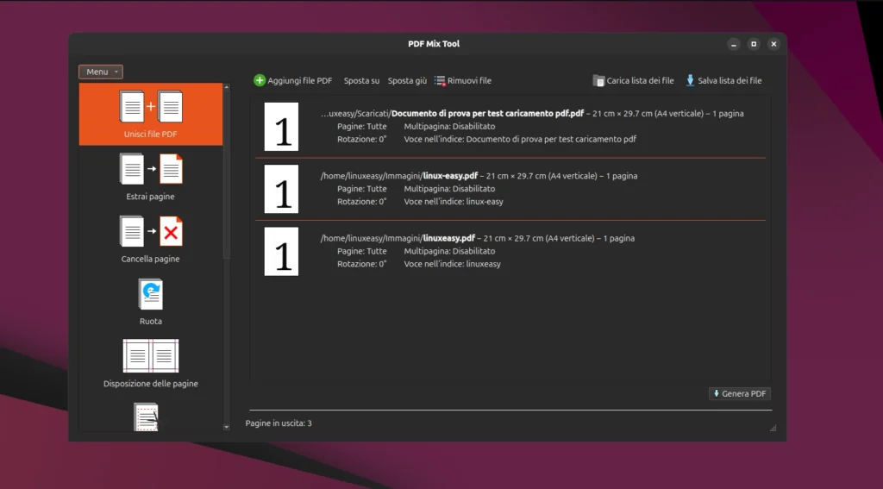Select the Unisci file PDF operation

point(150,114)
